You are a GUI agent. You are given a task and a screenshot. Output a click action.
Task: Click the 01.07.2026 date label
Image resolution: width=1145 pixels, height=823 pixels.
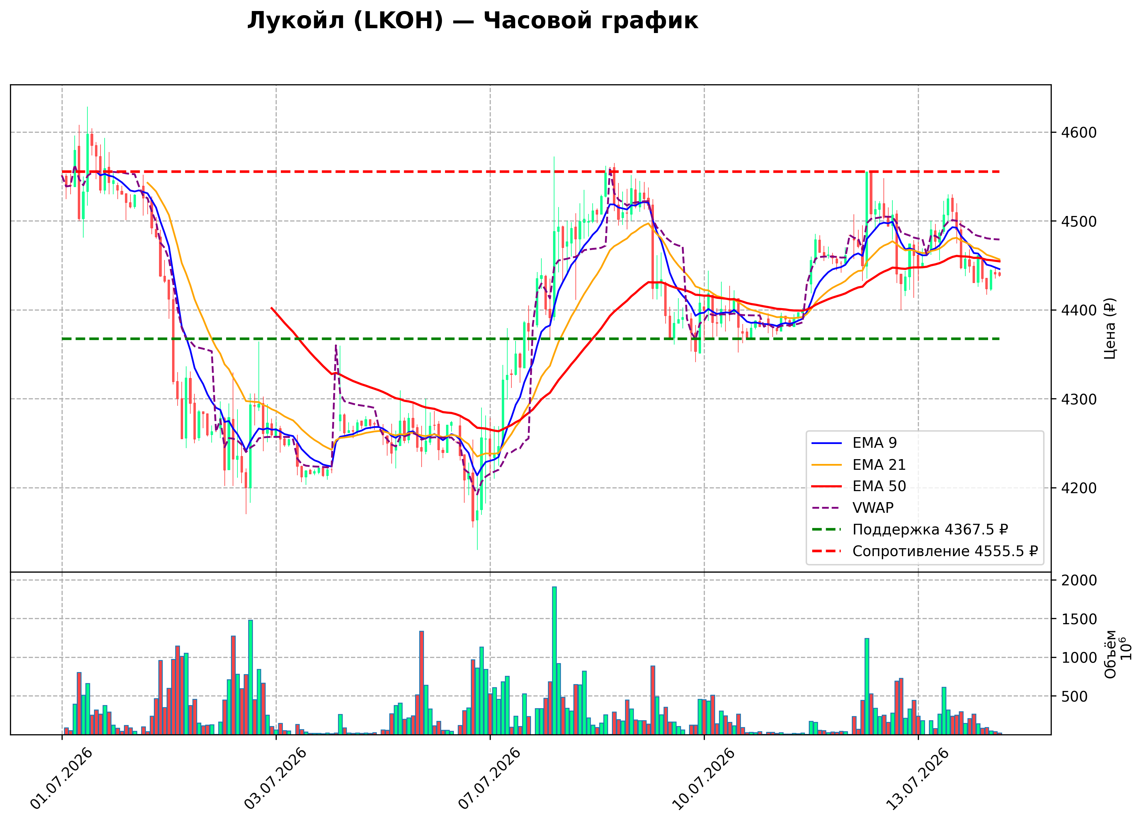[x=61, y=779]
